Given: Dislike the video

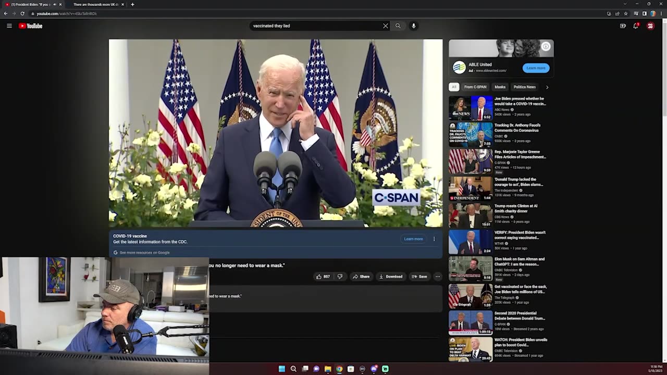Looking at the screenshot, I should tap(340, 277).
